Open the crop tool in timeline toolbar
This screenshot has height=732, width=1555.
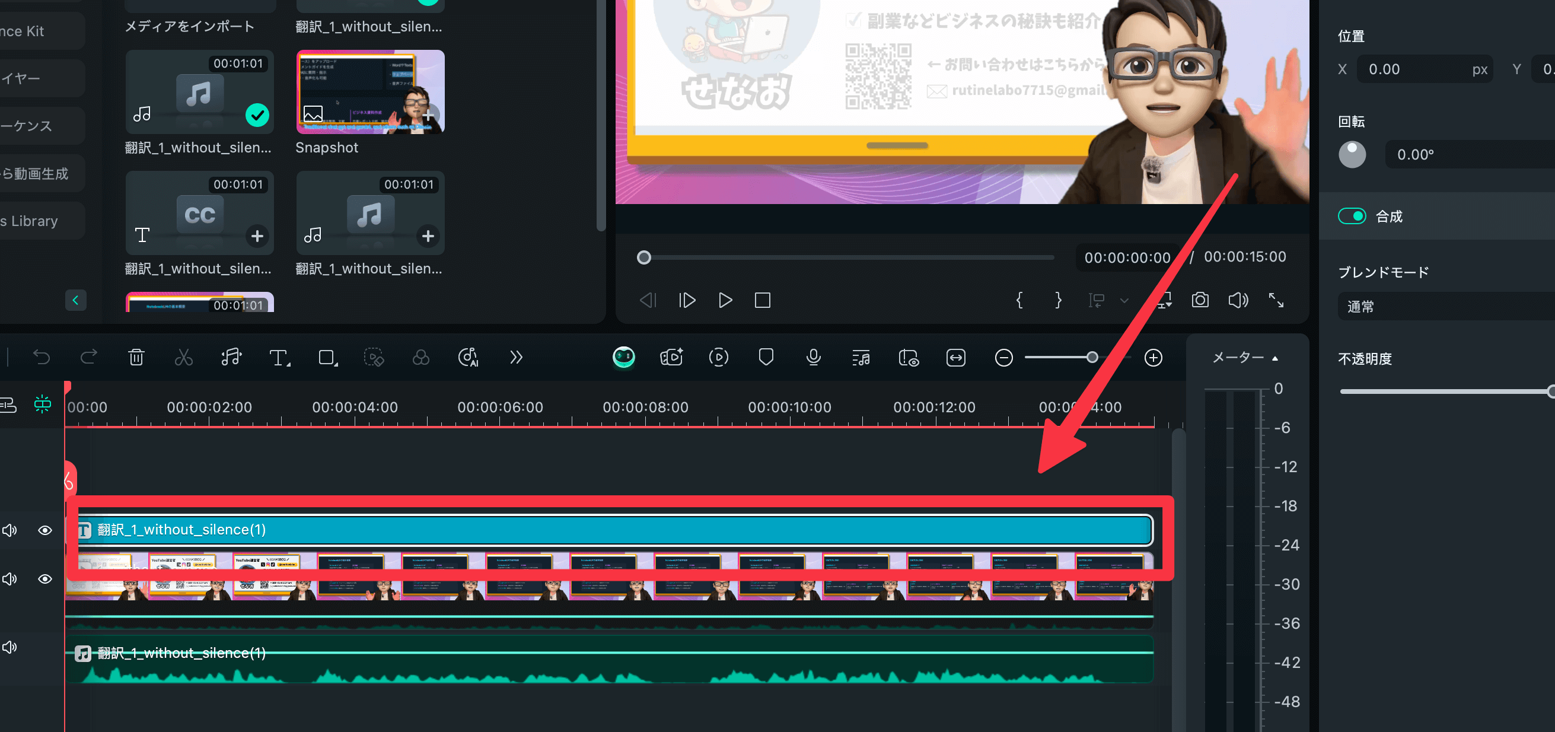[327, 358]
